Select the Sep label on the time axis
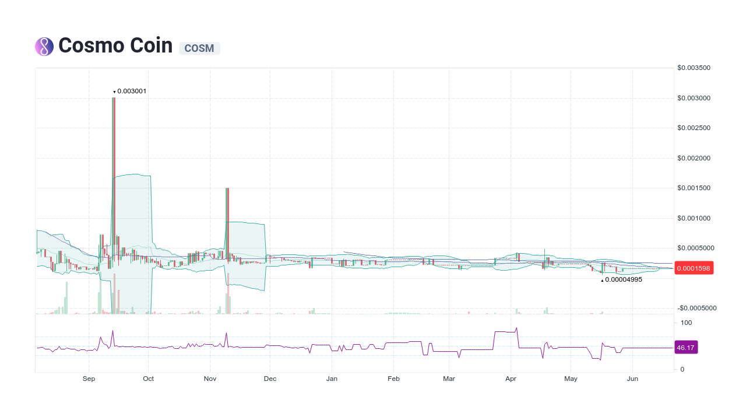 (x=89, y=379)
